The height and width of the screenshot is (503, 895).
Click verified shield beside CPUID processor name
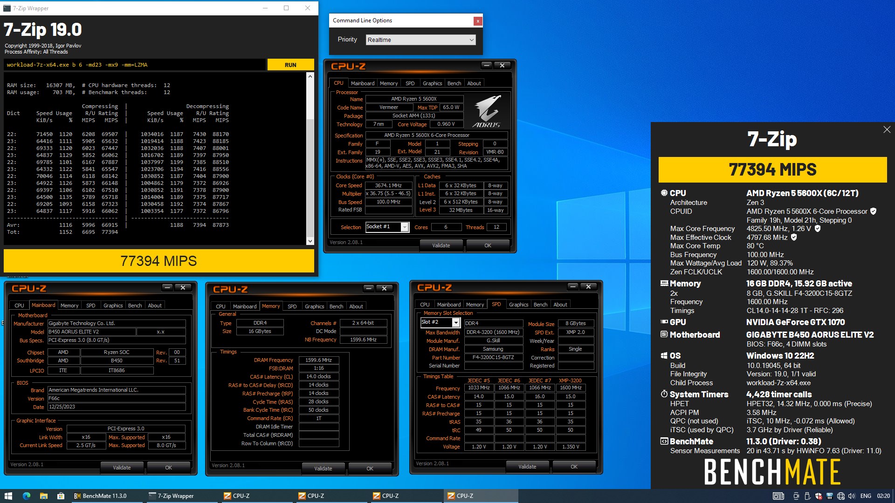click(873, 211)
